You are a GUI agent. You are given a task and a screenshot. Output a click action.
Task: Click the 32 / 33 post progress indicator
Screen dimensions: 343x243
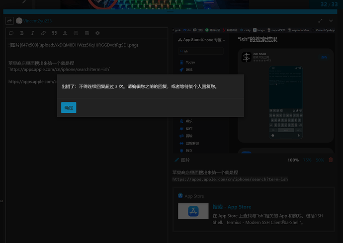click(x=329, y=4)
